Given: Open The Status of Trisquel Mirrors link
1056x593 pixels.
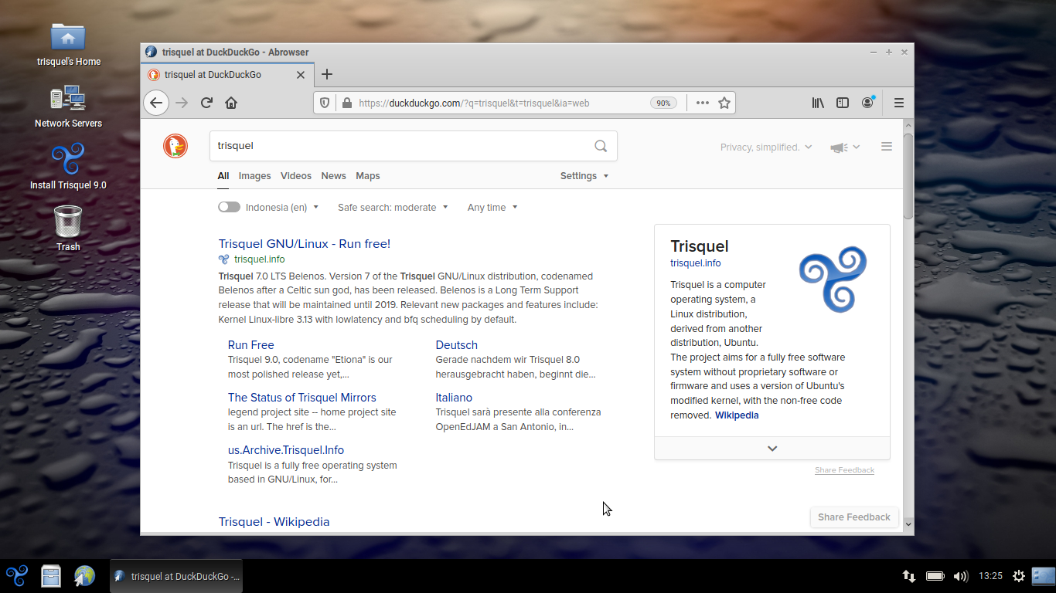Looking at the screenshot, I should [x=302, y=398].
